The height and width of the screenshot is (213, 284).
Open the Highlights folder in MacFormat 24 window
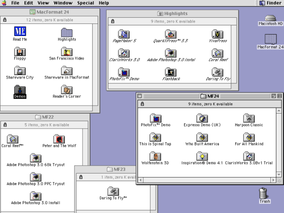point(67,32)
